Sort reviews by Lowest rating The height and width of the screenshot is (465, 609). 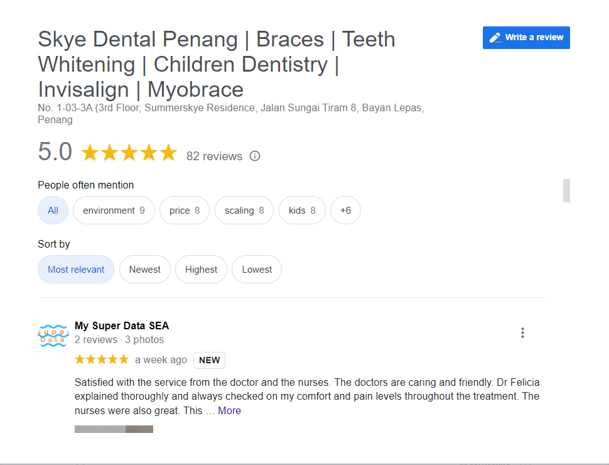(x=257, y=270)
